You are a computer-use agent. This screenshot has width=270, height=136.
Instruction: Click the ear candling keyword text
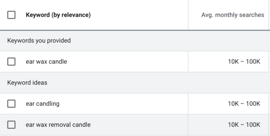coord(42,104)
